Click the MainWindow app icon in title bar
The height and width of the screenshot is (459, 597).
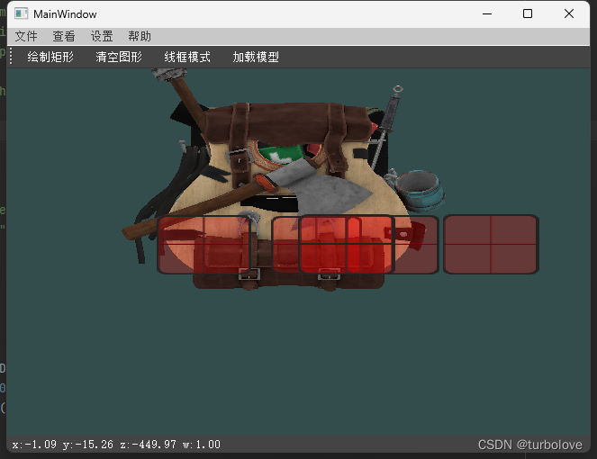tap(22, 13)
